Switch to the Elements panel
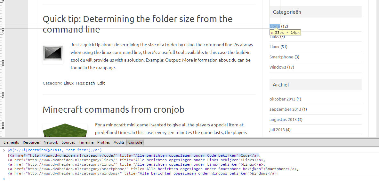The height and width of the screenshot is (187, 379). point(11,142)
